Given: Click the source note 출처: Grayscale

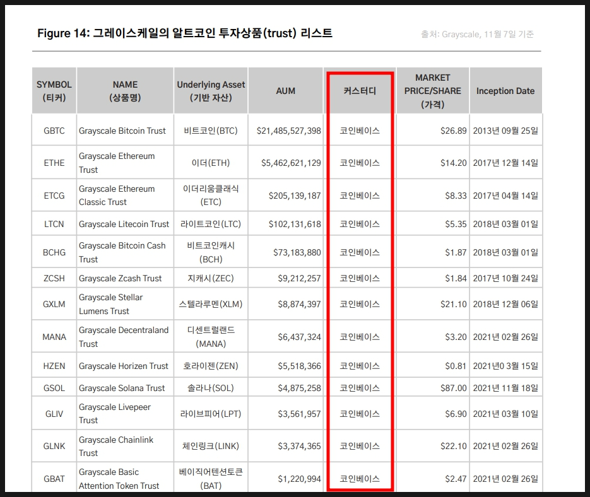Looking at the screenshot, I should coord(477,34).
